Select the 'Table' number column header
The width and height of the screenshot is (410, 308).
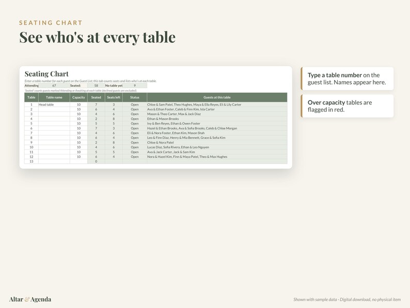click(31, 97)
